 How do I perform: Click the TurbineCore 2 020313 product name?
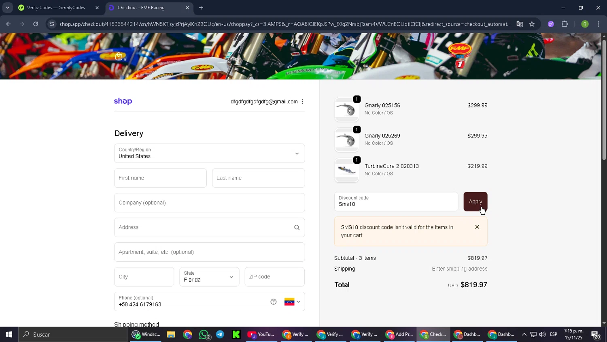point(392,166)
